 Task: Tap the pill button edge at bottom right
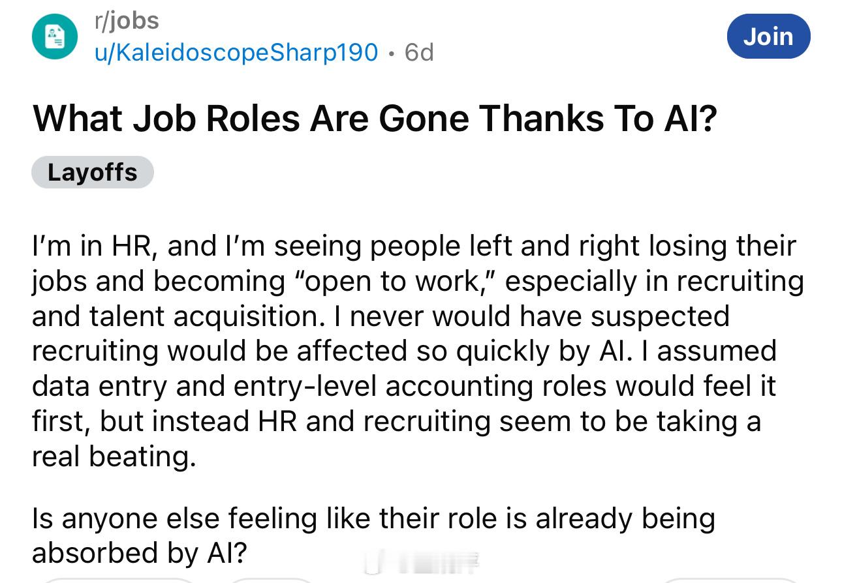coord(731,579)
